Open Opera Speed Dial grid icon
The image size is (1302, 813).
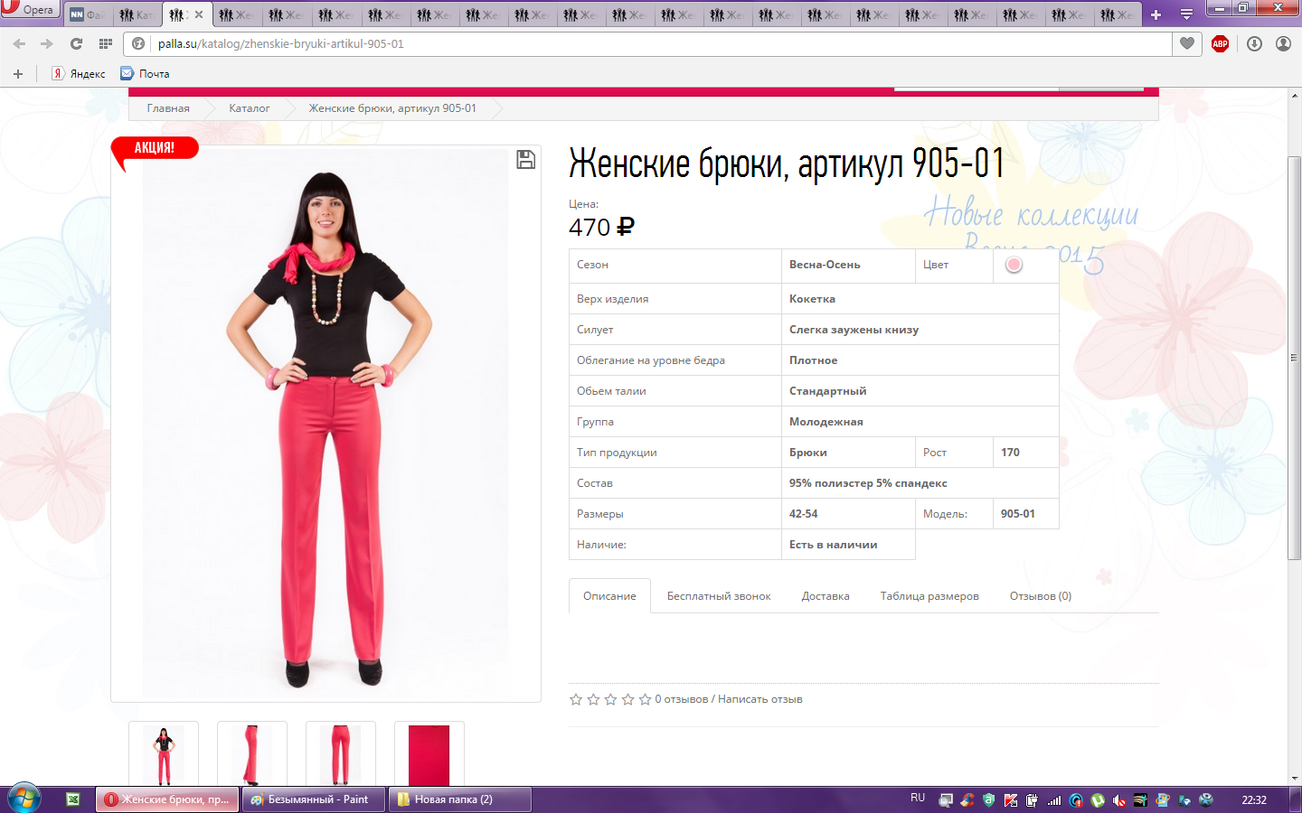pyautogui.click(x=106, y=43)
